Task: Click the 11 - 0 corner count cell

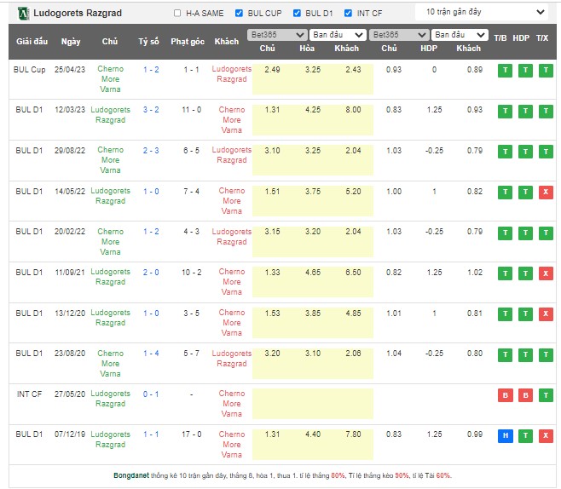Action: 192,110
